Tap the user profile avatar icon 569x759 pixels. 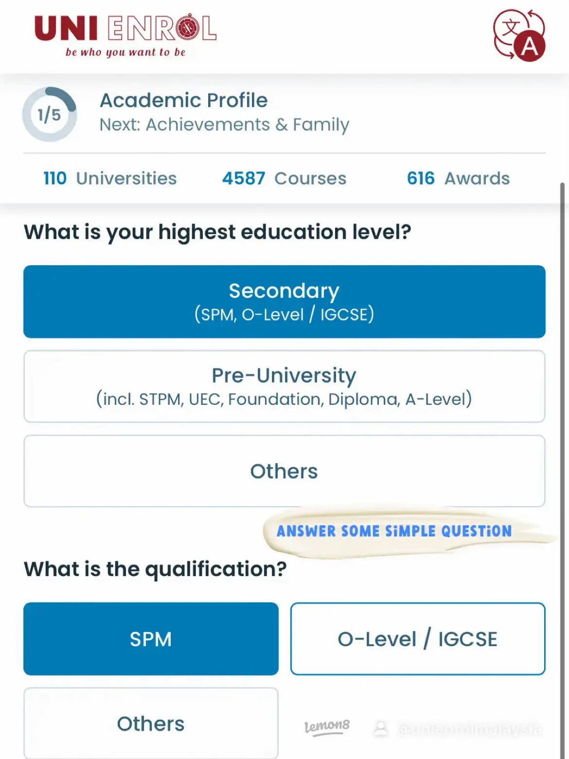tap(381, 729)
